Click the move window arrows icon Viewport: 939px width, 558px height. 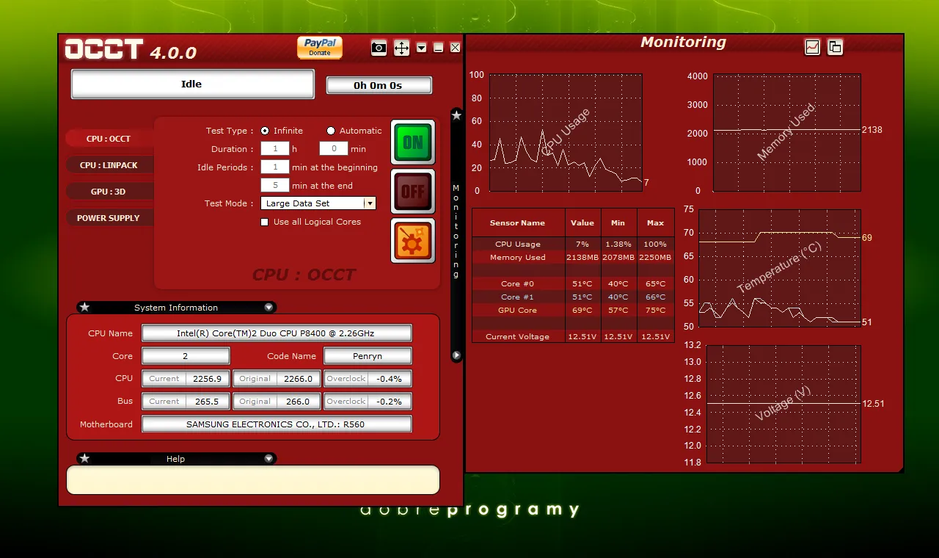401,48
